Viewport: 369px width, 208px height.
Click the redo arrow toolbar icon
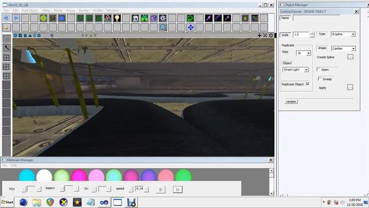tap(16, 18)
